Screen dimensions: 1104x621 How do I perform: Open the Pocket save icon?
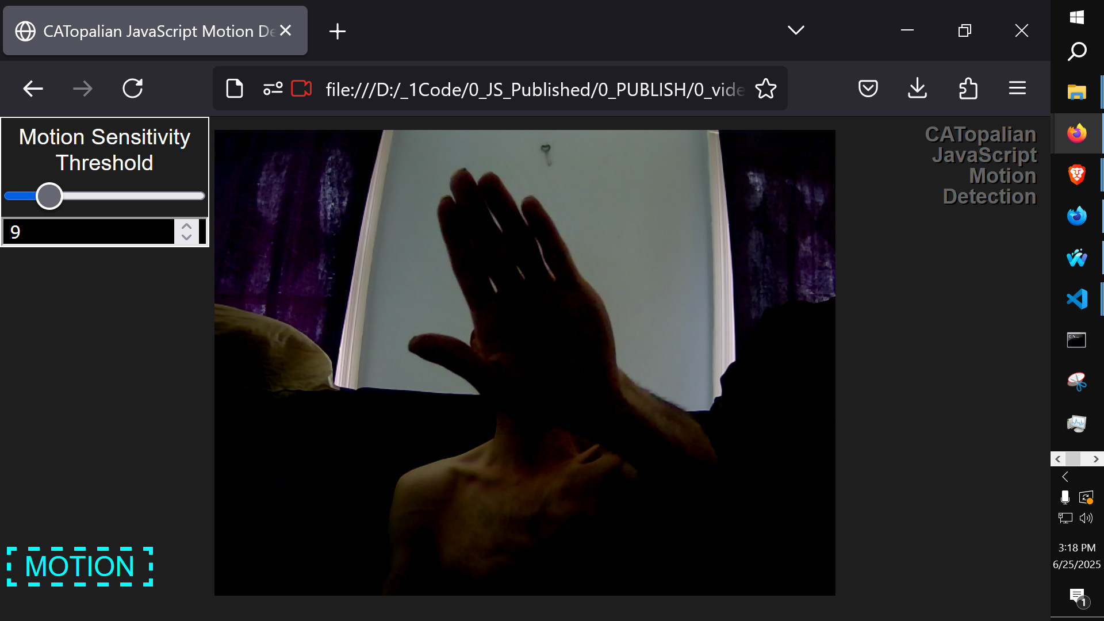point(868,89)
